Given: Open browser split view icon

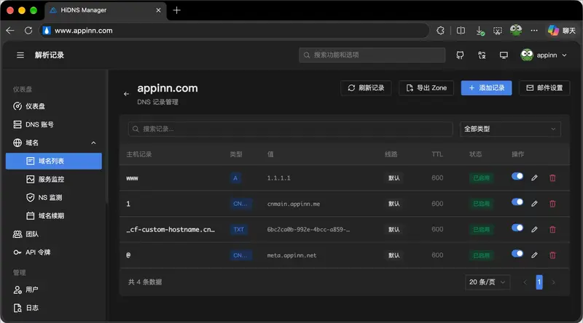Looking at the screenshot, I should coord(461,31).
